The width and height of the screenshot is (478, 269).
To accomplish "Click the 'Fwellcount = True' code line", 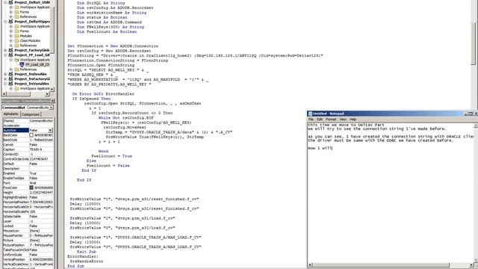I will 111,156.
